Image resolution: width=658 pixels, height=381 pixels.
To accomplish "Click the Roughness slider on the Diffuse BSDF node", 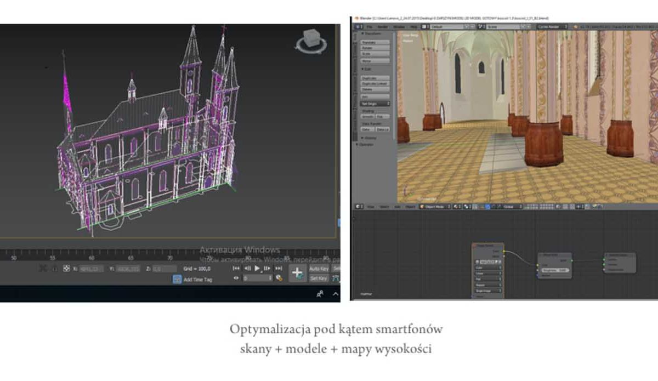I will 555,270.
